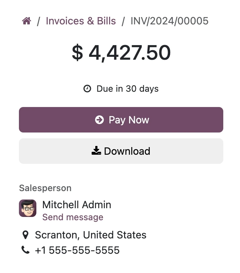Click the arrow circle icon in Pay Now

99,120
